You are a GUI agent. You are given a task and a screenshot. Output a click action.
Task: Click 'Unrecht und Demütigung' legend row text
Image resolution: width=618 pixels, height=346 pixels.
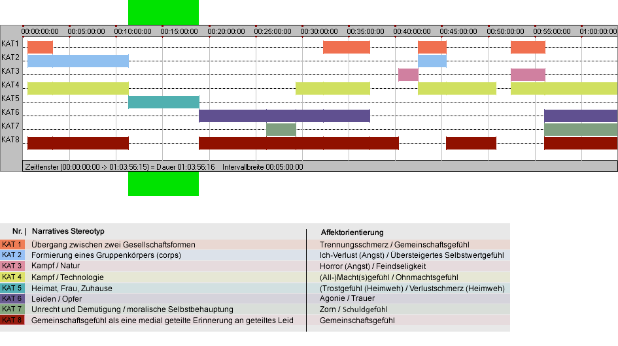pos(132,310)
